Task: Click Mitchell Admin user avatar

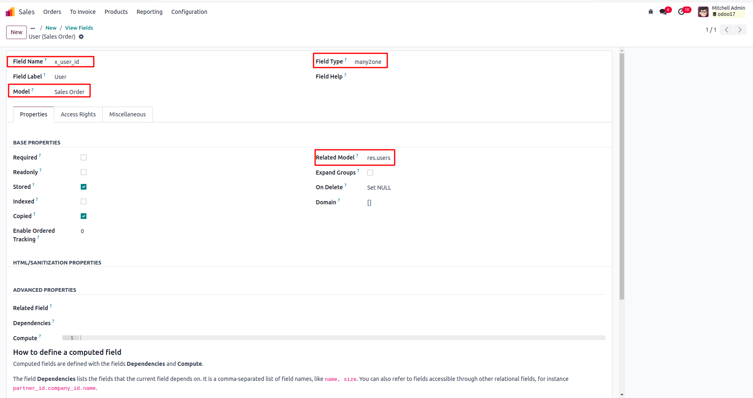Action: coord(703,12)
